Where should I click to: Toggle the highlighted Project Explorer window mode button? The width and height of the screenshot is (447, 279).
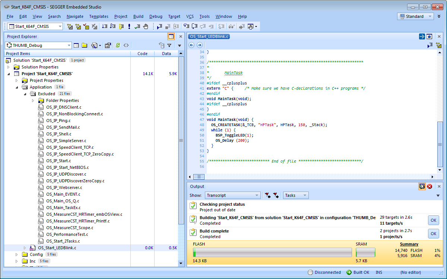171,36
